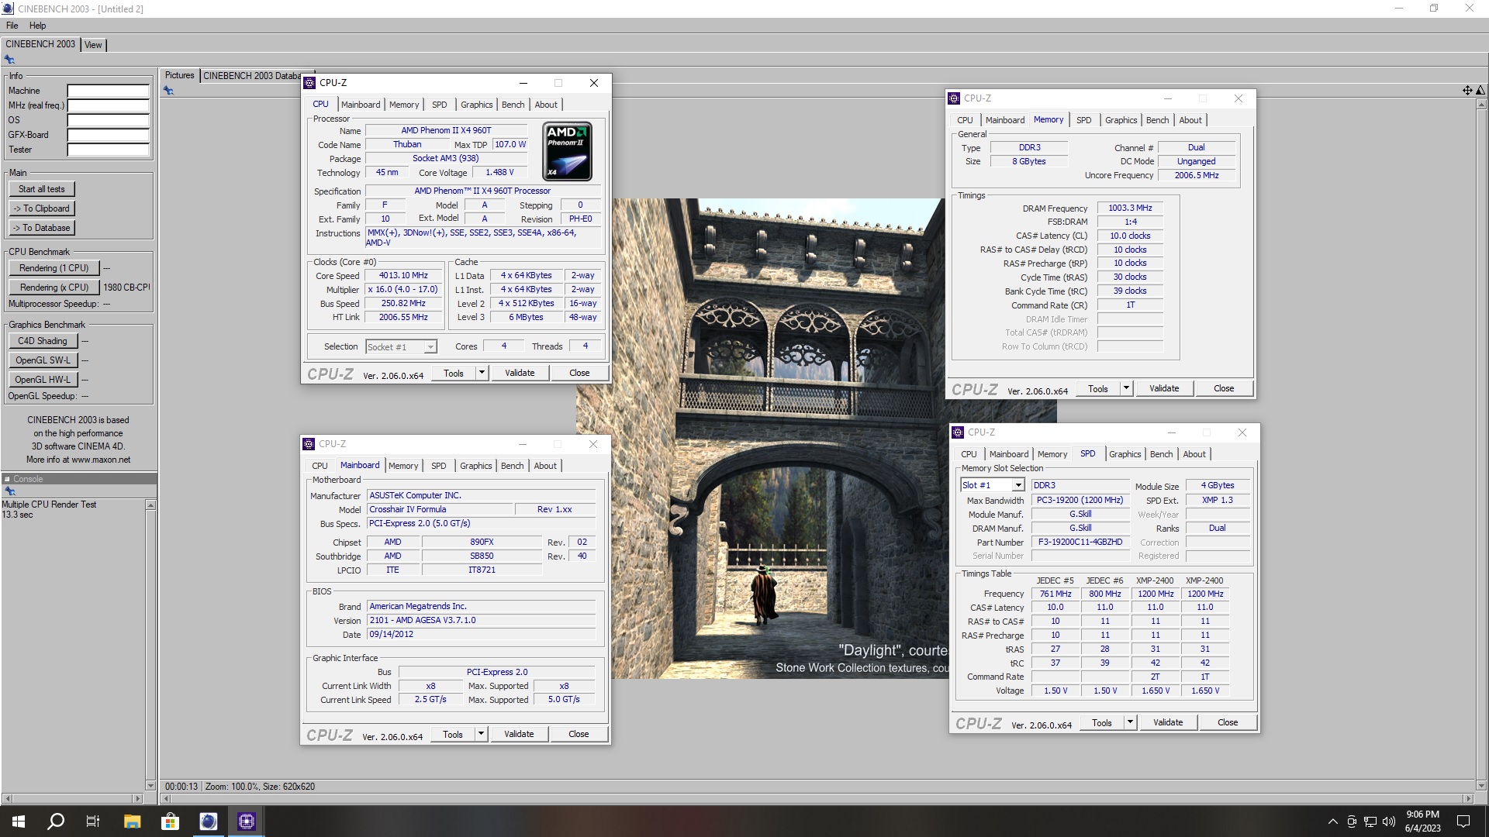Screen dimensions: 1489x837
Task: Open Mainboard tab in the CPU-Z CPU window
Action: click(361, 105)
